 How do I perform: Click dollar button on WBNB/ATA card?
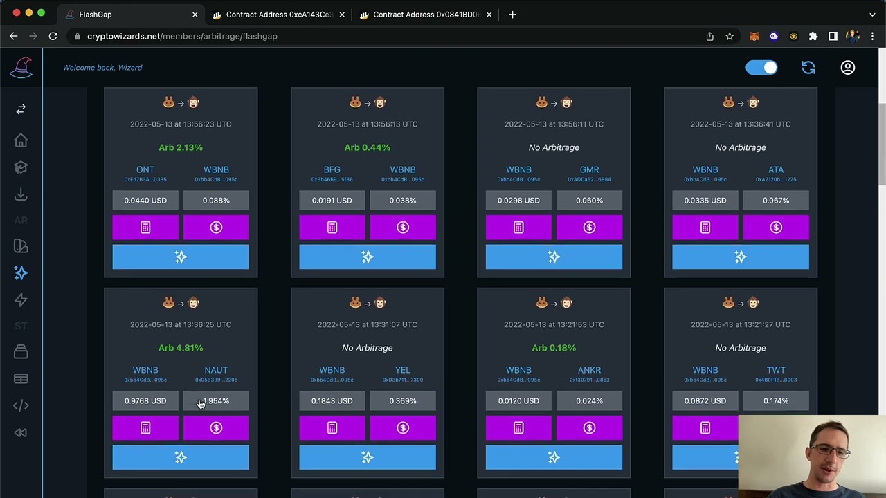[x=776, y=228]
